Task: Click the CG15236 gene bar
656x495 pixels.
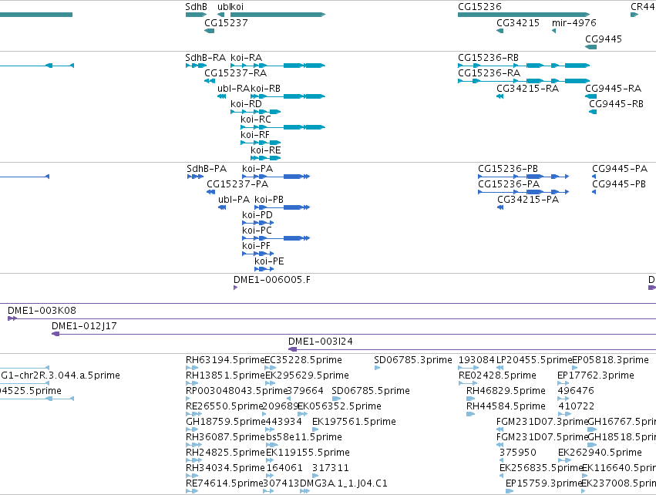Action: (523, 15)
